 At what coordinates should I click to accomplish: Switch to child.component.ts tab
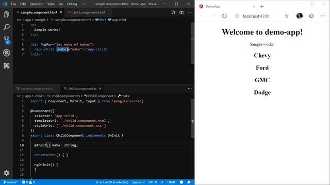pos(82,88)
